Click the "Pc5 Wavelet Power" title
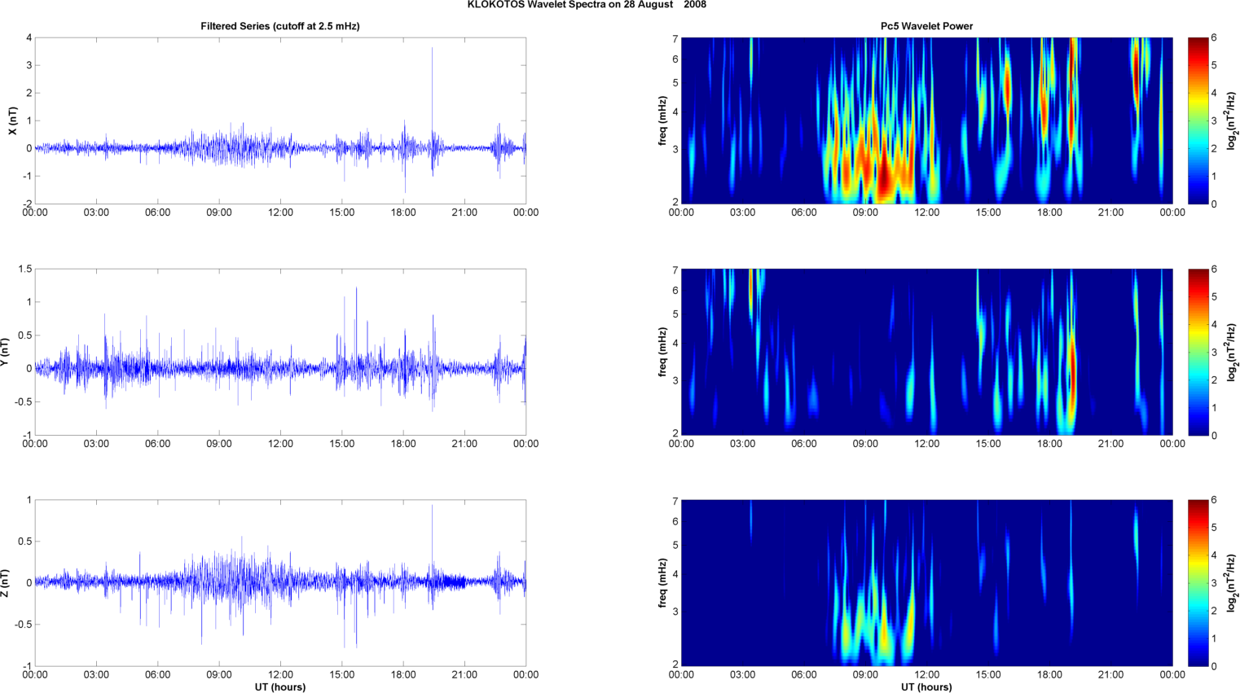Image resolution: width=1240 pixels, height=693 pixels. point(926,26)
